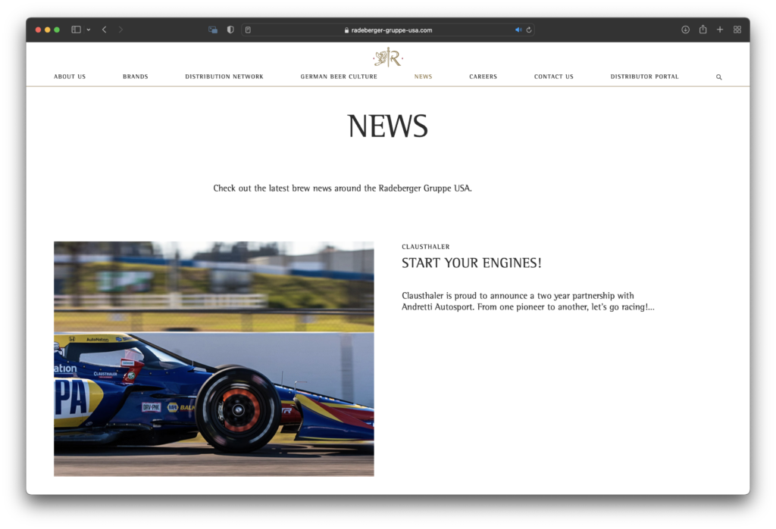The width and height of the screenshot is (776, 529).
Task: Open the search magnifier on the website
Action: (718, 76)
